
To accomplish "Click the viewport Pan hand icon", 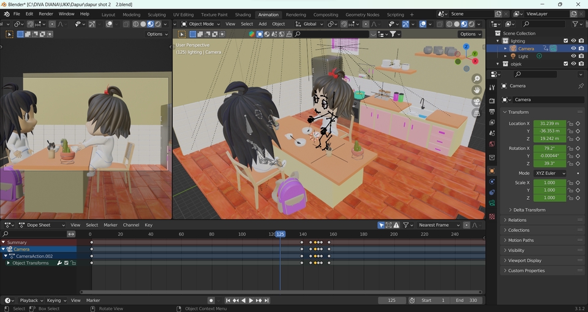I will click(477, 90).
